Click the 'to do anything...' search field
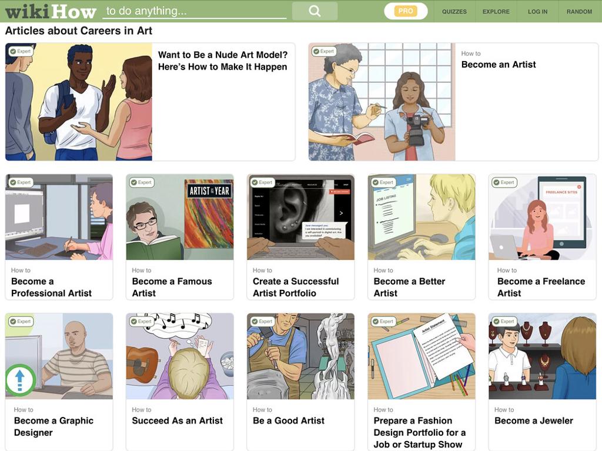Image resolution: width=602 pixels, height=451 pixels. [x=195, y=11]
